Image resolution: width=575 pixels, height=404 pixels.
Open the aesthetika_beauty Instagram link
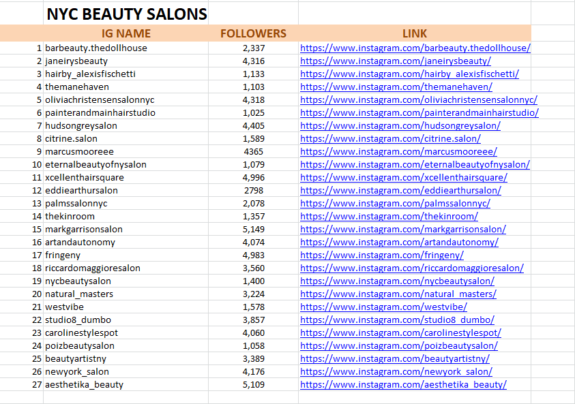coord(403,385)
